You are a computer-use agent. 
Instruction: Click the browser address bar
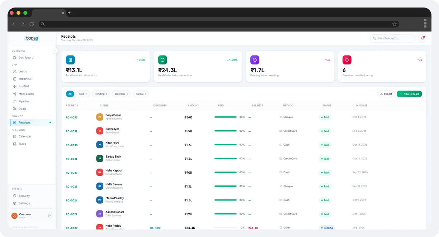(x=219, y=24)
